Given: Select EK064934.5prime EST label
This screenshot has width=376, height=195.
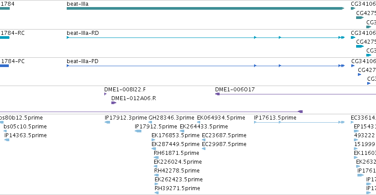Looking at the screenshot, I should (221, 118).
